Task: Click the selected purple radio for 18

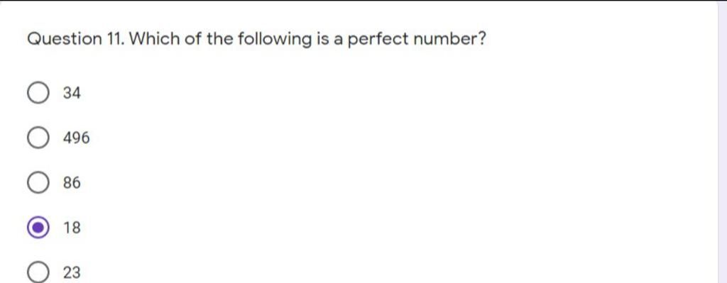Action: pyautogui.click(x=38, y=228)
